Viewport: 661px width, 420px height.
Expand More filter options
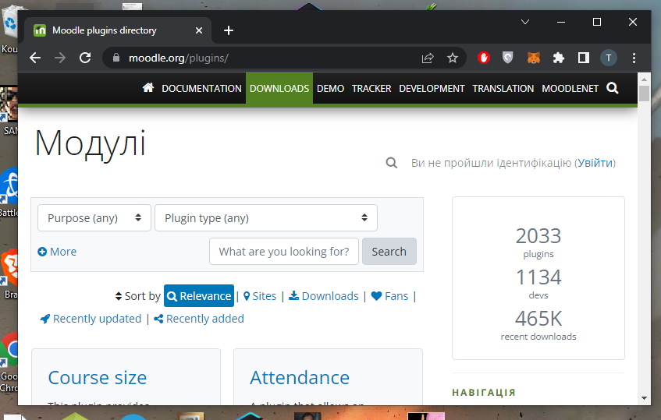[57, 251]
